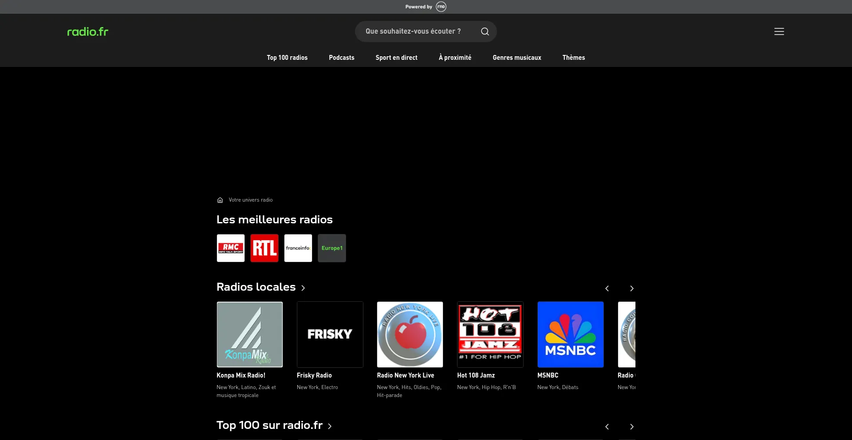Image resolution: width=852 pixels, height=440 pixels.
Task: Open the Top 100 radios menu item
Action: pyautogui.click(x=287, y=58)
